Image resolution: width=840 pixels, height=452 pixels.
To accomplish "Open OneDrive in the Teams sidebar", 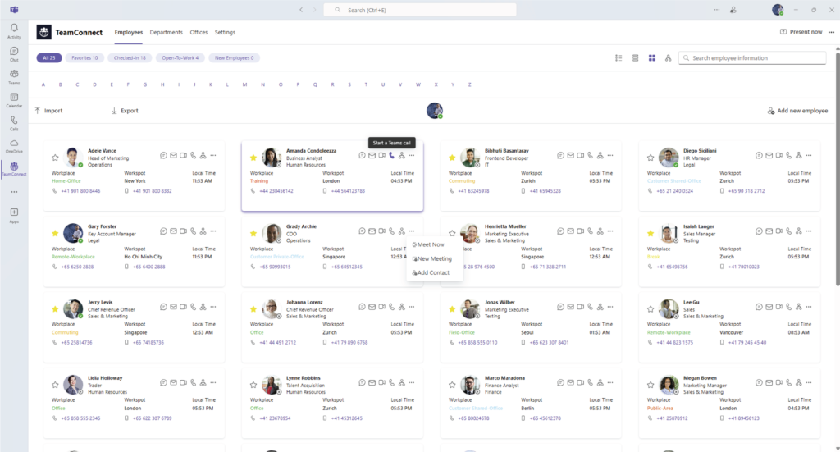I will click(14, 146).
